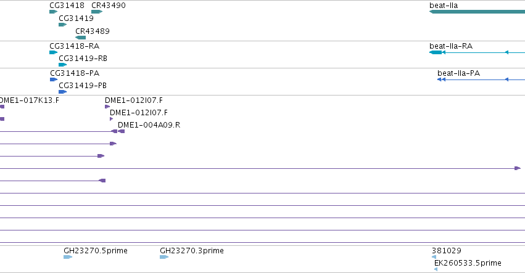Click the CR43490 gene label
This screenshot has height=273, width=525.
(109, 6)
